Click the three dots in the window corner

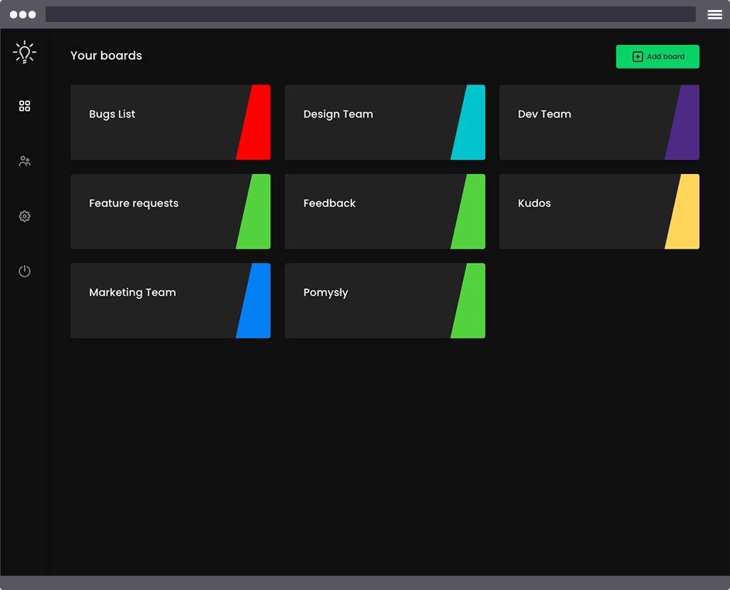pos(23,14)
